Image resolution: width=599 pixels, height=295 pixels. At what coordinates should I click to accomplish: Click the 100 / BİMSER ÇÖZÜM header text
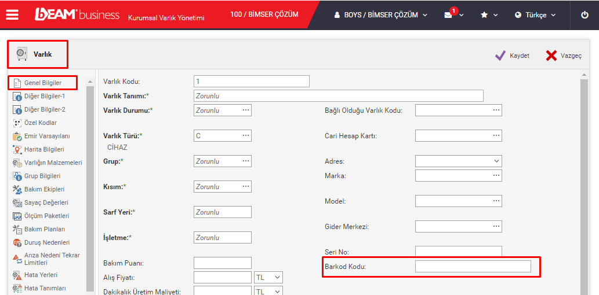coord(264,14)
